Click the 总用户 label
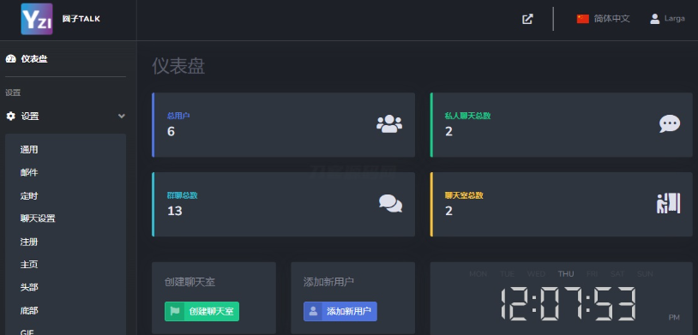This screenshot has height=335, width=698. pos(178,116)
